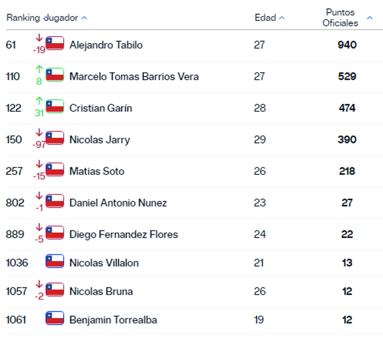Click the flag next to Nicolas Villalon
The image size is (383, 345).
pos(55,261)
